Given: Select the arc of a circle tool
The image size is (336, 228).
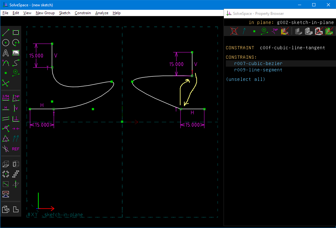Looking at the screenshot, I should coord(16,43).
